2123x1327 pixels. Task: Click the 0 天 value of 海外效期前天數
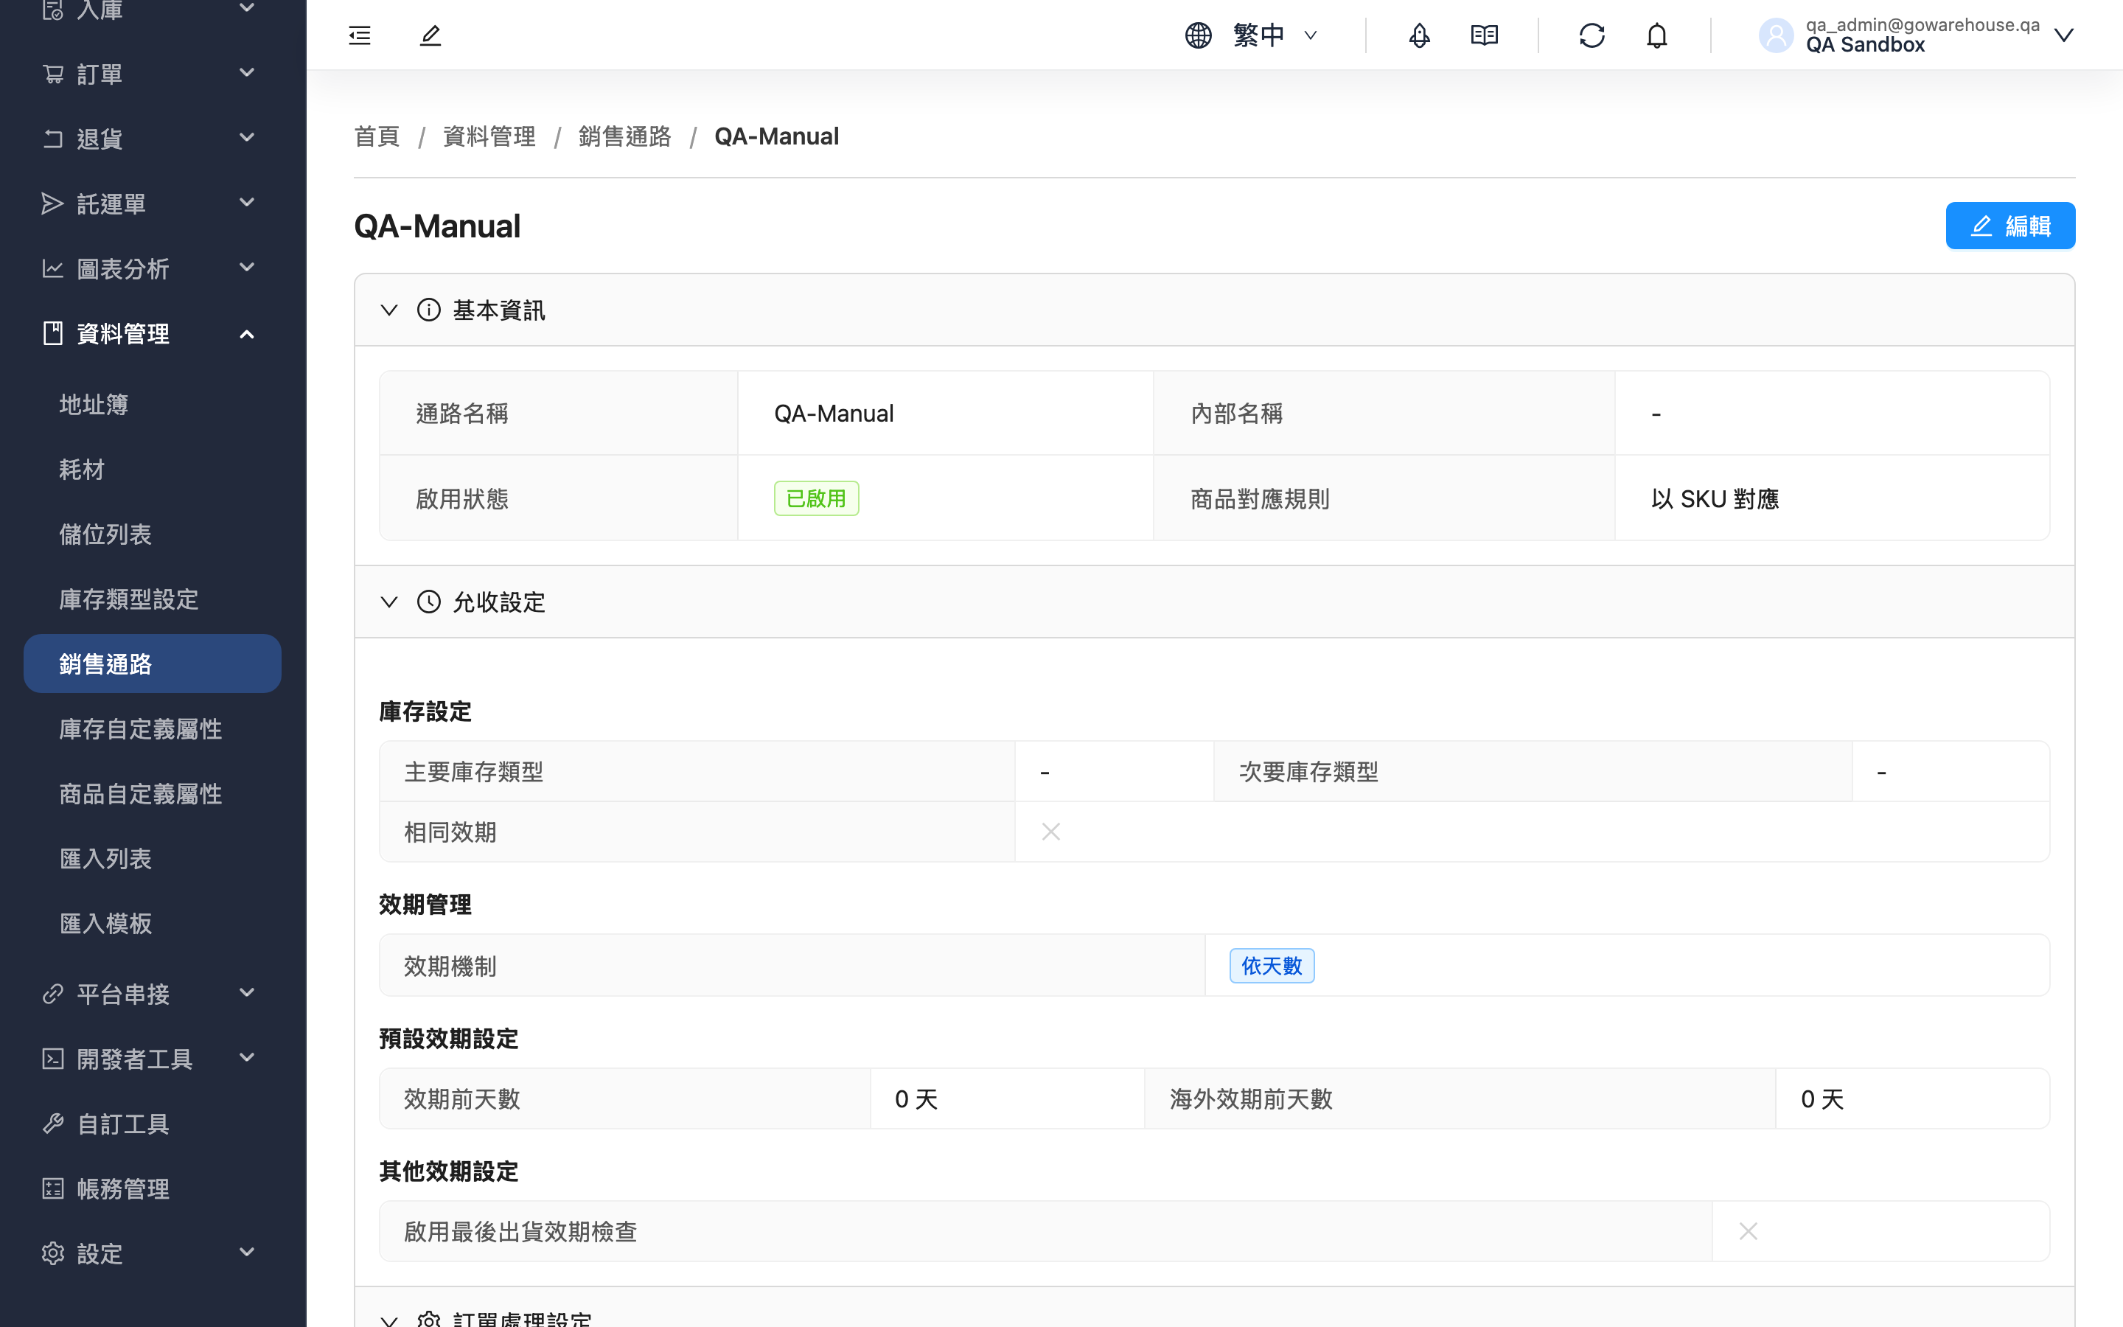pos(1822,1098)
